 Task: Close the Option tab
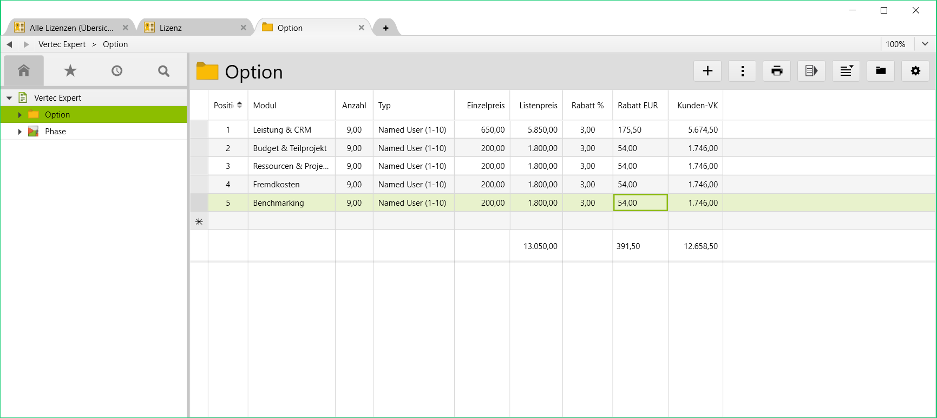click(x=361, y=28)
